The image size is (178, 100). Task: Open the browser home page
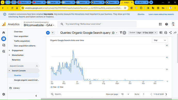click(17, 8)
